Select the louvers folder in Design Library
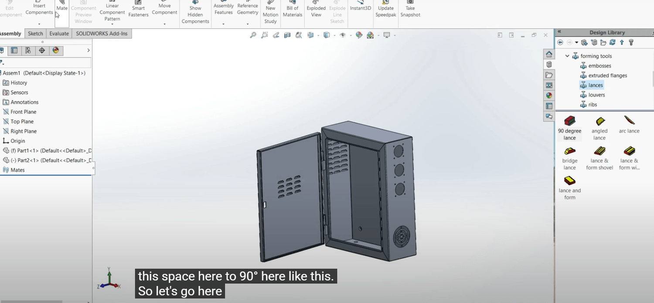The image size is (654, 303). (x=596, y=95)
